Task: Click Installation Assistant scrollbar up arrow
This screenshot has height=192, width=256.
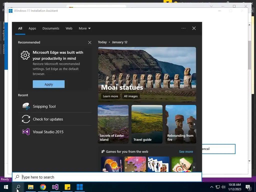Action: (249, 25)
